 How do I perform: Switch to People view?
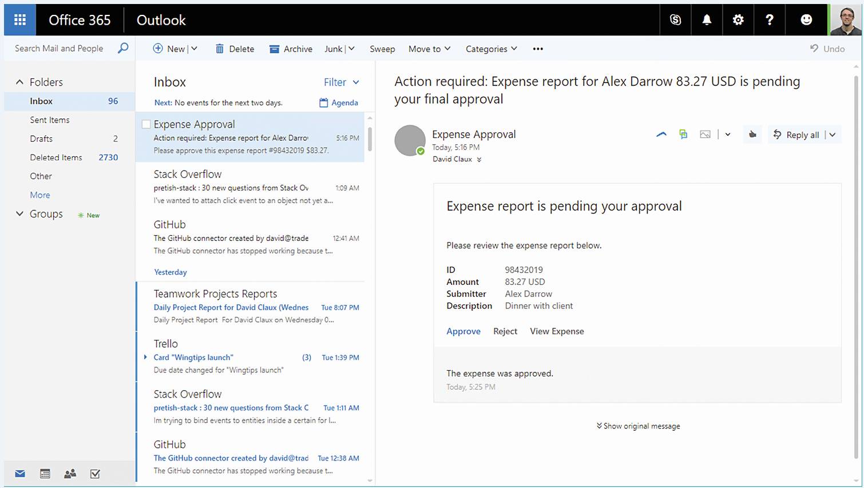[70, 474]
